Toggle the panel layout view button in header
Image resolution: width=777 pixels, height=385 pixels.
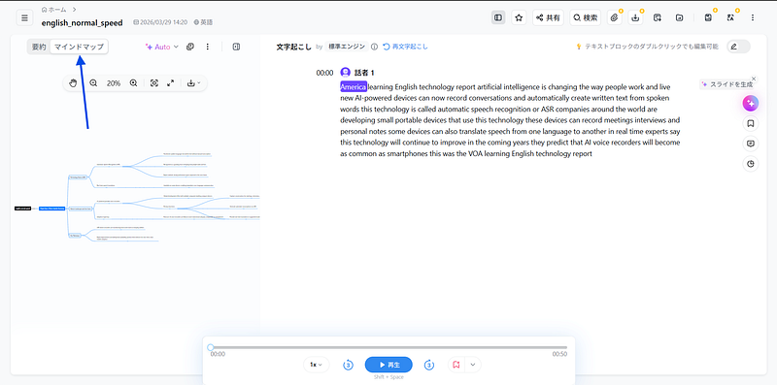[498, 17]
